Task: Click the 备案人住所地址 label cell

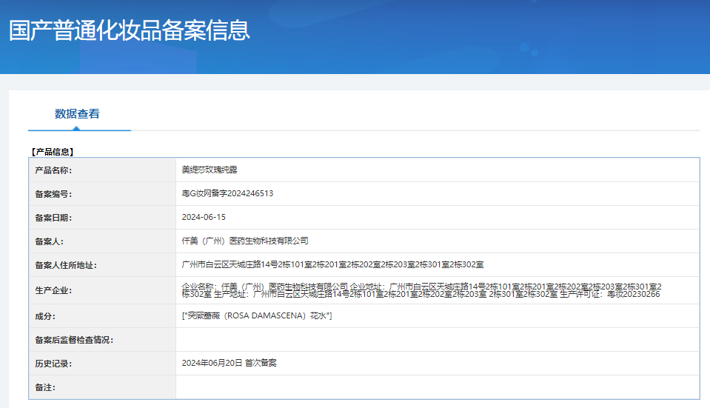Action: tap(102, 265)
